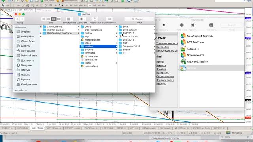This screenshot has height=142, width=253.
Task: Click the PlayOnMac Close stop icon
Action: [x=164, y=25]
